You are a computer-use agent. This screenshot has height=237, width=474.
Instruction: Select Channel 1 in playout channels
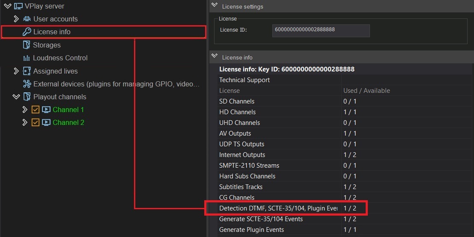click(69, 110)
